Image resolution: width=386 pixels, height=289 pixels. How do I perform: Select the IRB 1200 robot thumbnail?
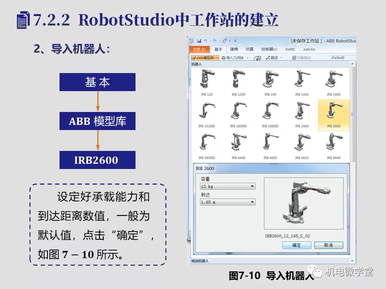(238, 82)
